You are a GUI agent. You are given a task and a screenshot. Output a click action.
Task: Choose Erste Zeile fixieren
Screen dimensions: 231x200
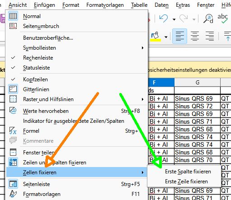point(186,181)
